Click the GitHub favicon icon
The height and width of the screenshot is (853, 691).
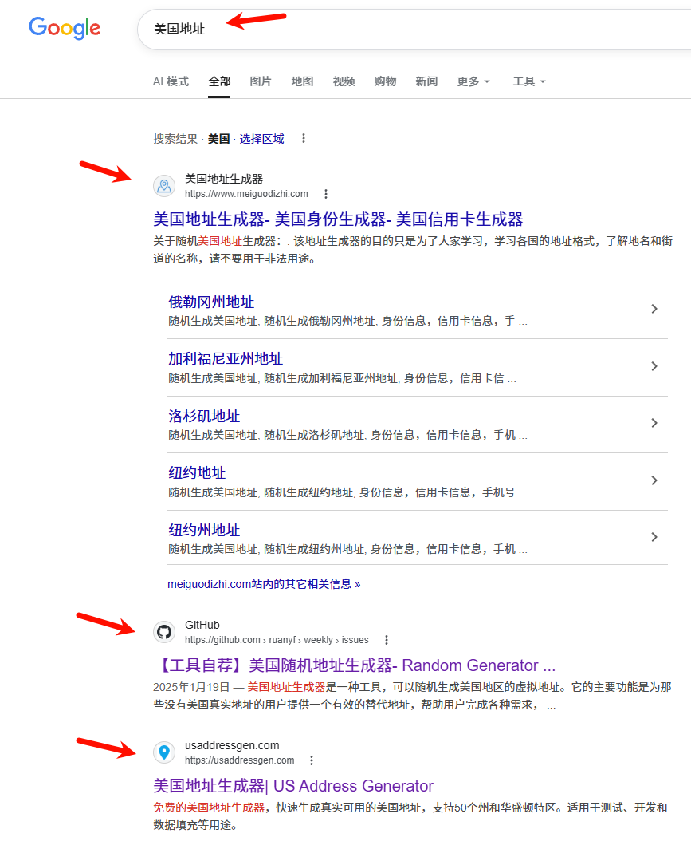pyautogui.click(x=164, y=632)
